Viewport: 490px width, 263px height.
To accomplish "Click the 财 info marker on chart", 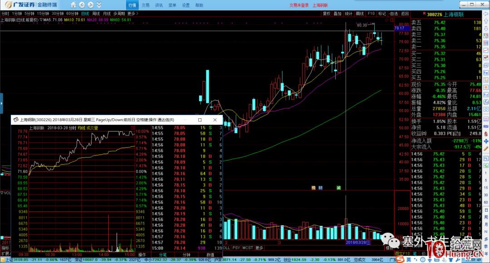I will tap(320, 188).
